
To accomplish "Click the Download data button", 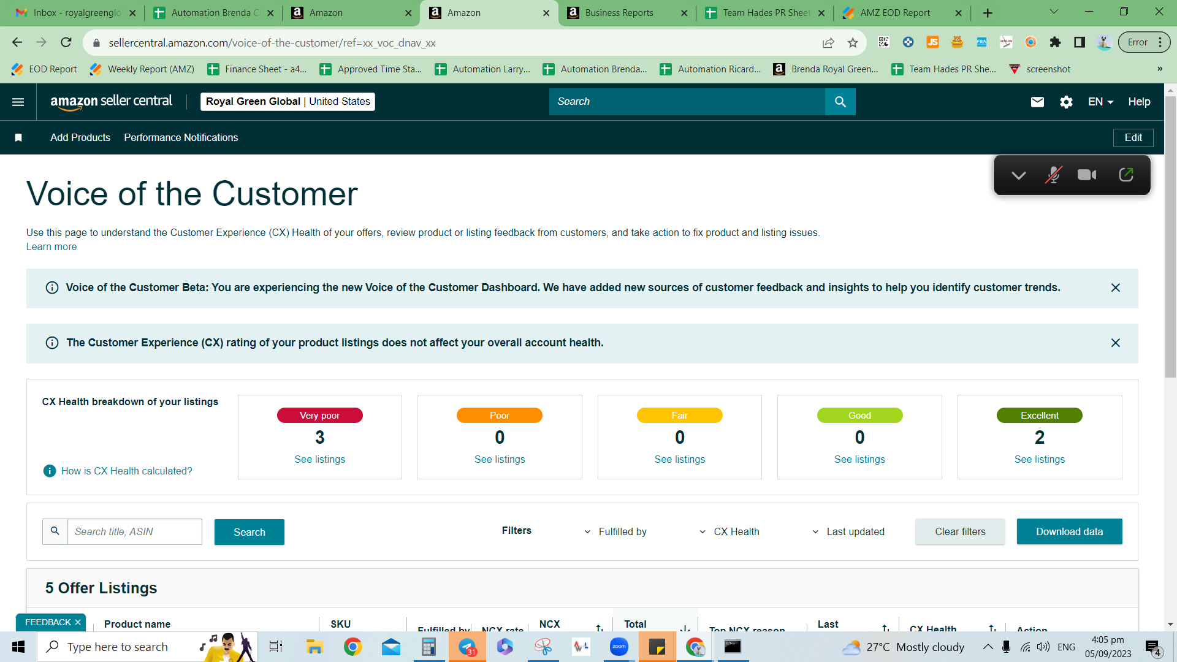I will (1069, 531).
